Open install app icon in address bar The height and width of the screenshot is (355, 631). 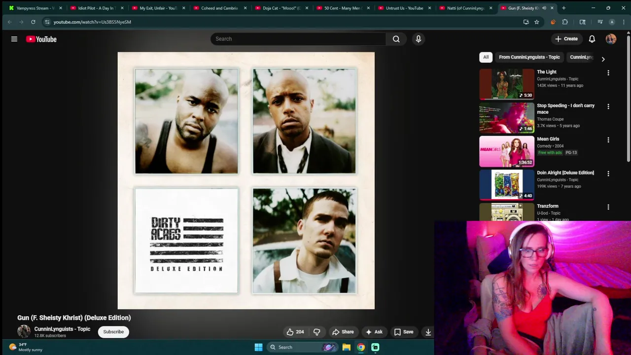[526, 22]
